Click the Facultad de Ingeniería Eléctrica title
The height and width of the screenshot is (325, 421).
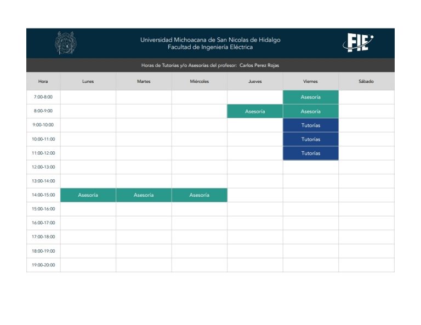click(x=210, y=47)
